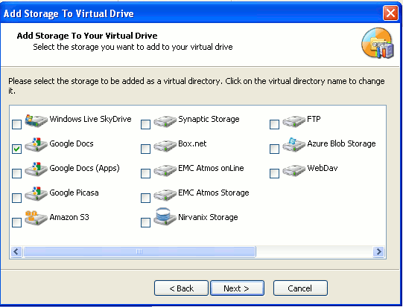Check the Windows Live SkyDrive checkbox
Screen dimensions: 403x307
17,124
